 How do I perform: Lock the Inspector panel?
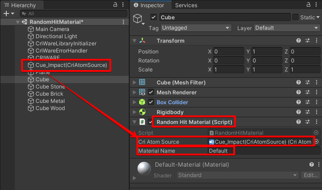click(x=308, y=4)
